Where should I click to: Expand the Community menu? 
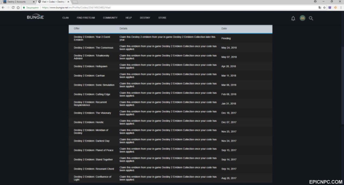pyautogui.click(x=110, y=18)
